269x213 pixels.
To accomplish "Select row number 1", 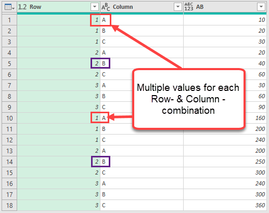I will point(9,20).
